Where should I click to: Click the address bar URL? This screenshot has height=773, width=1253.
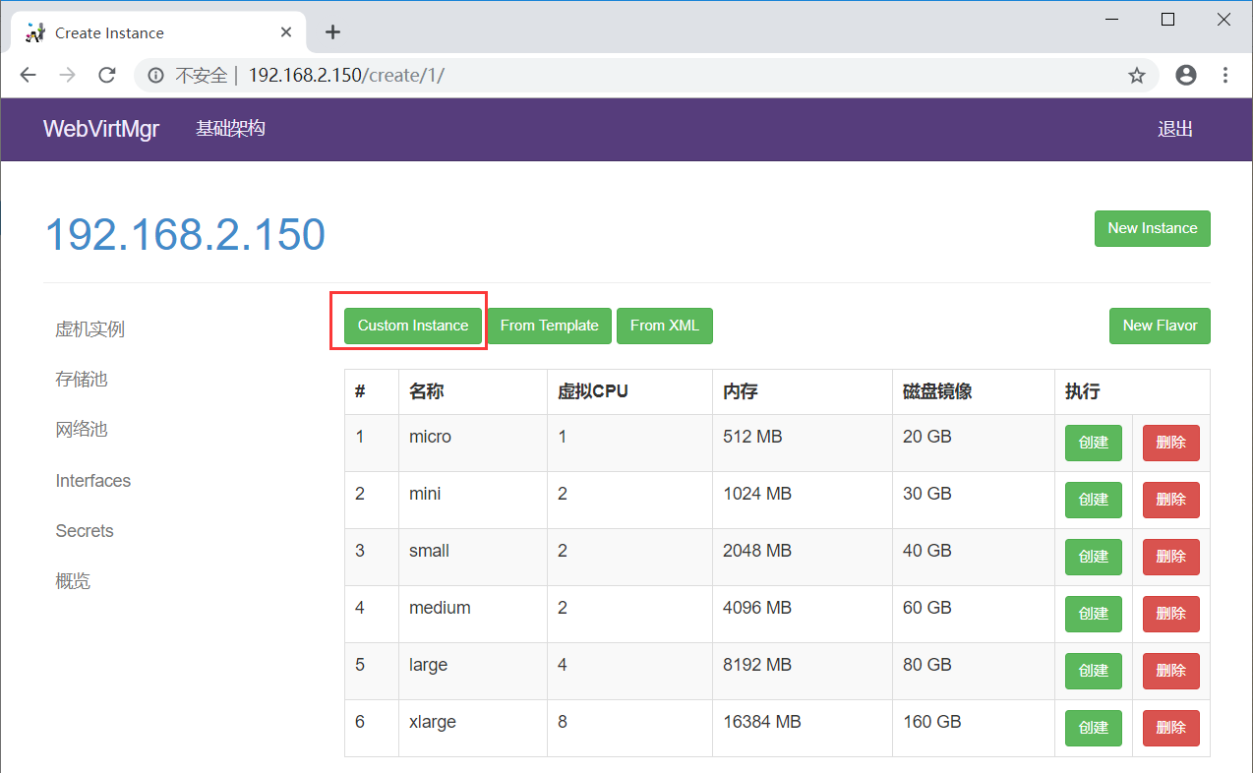click(x=345, y=75)
